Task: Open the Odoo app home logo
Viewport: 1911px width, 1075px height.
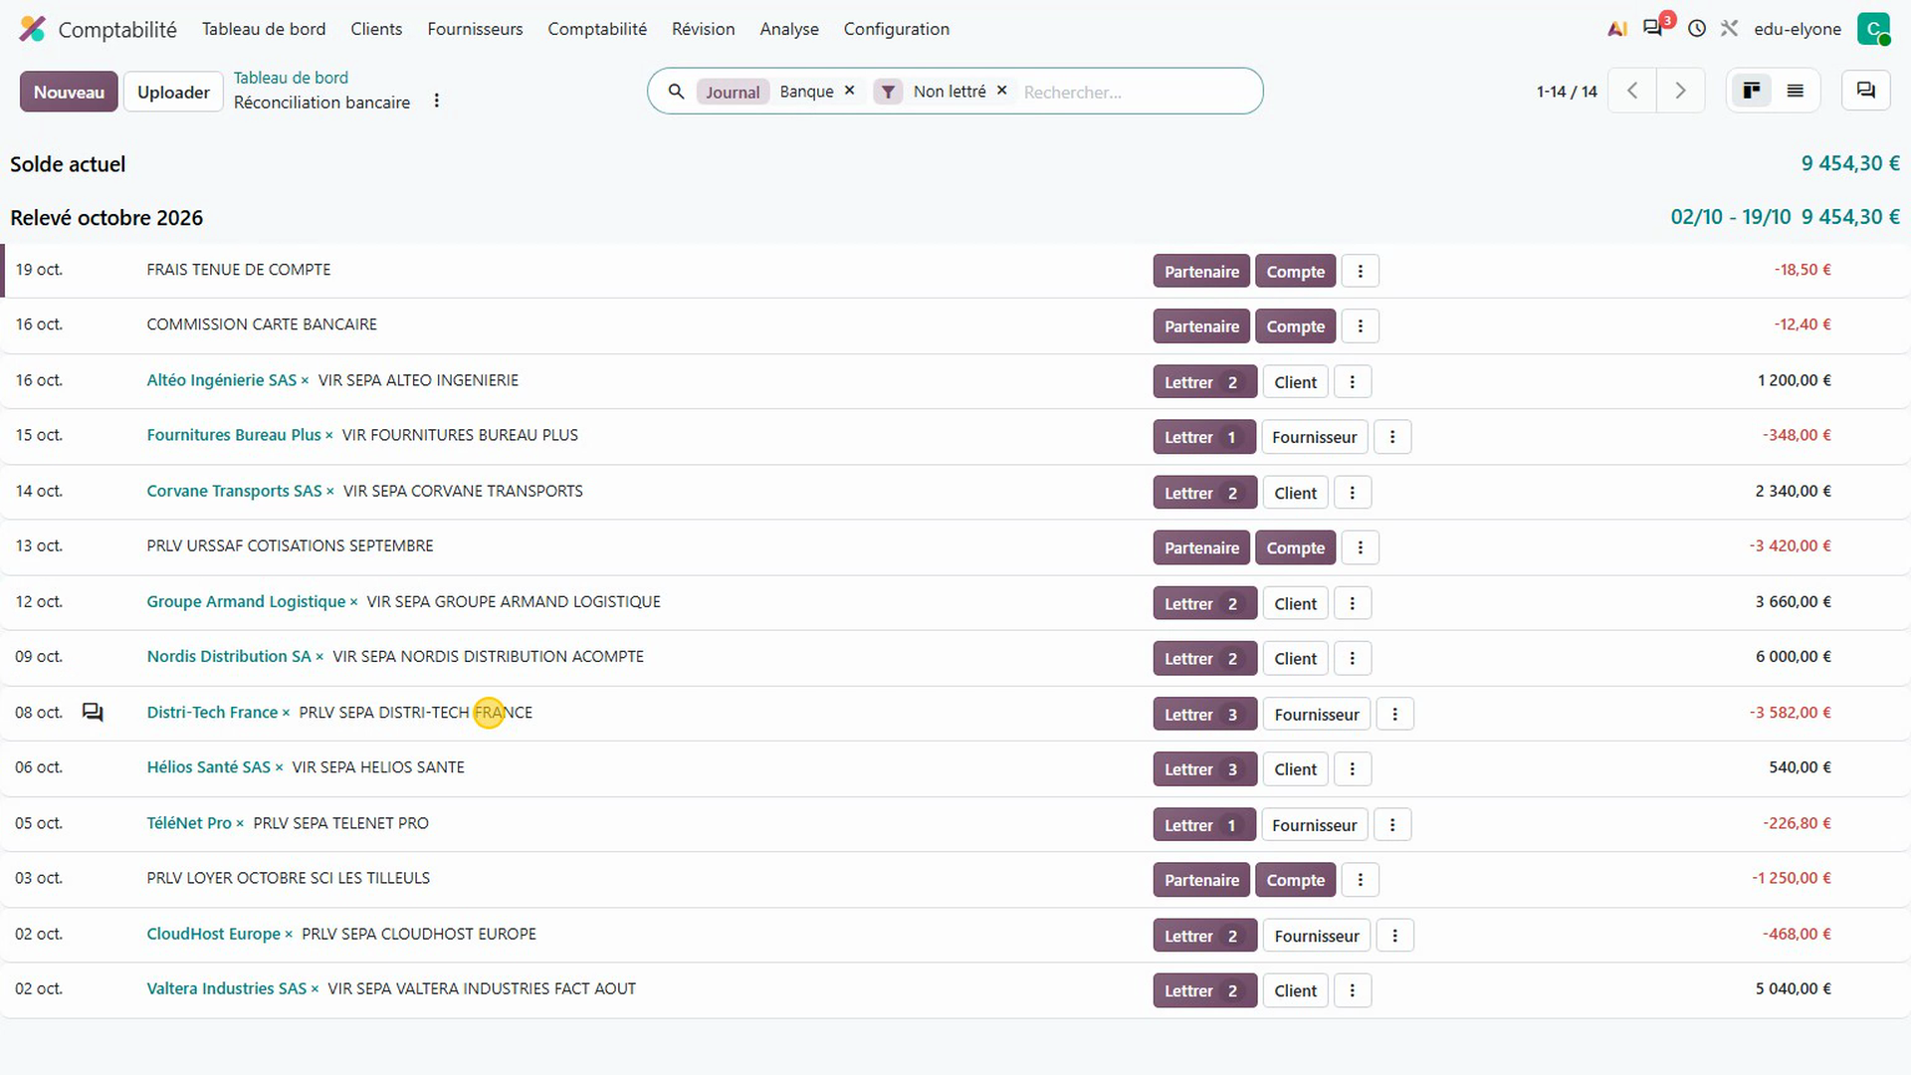Action: point(33,29)
